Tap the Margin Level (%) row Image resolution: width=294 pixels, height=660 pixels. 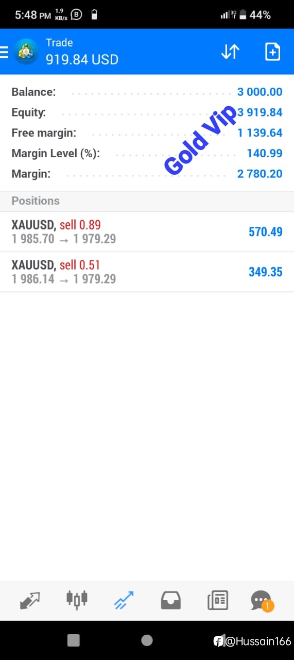pos(147,153)
